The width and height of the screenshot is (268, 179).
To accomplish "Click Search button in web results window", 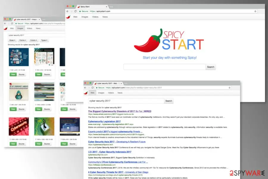I will tap(169, 101).
